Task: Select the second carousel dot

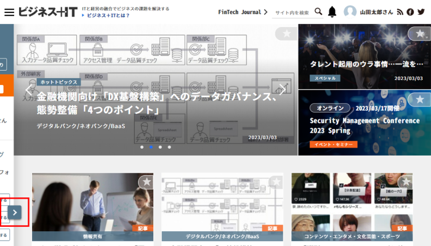Action: point(151,147)
